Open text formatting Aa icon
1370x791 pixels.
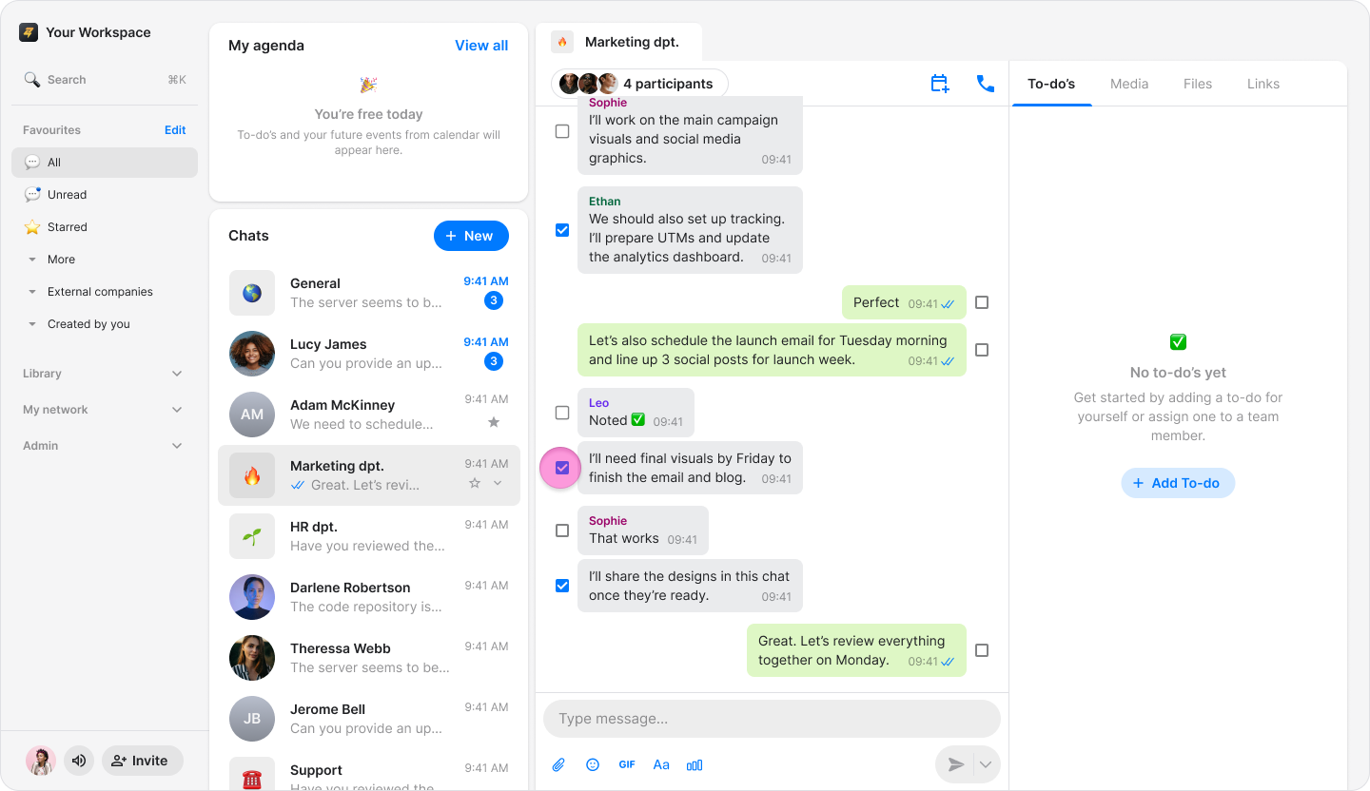point(661,764)
